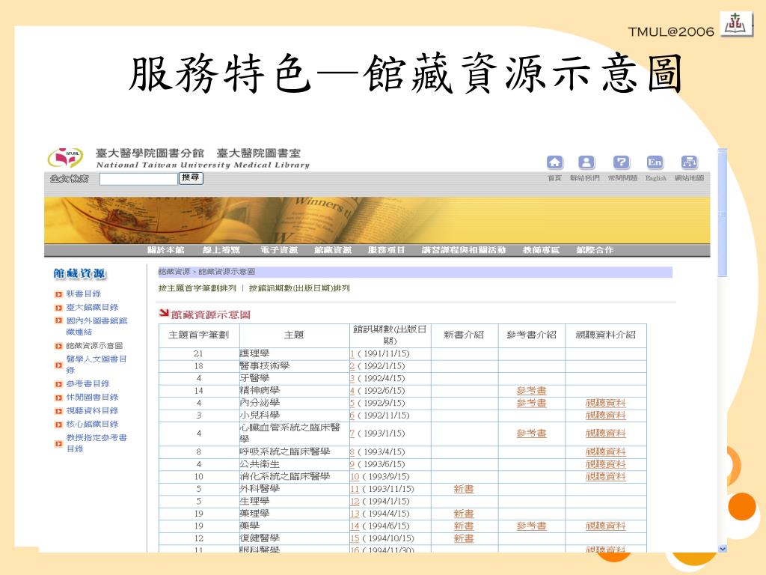
Task: Sort by 按館訊期數(出版日期)排列
Action: point(299,288)
